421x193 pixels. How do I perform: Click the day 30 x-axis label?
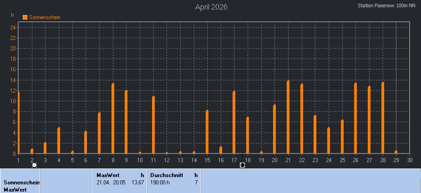tap(410, 160)
